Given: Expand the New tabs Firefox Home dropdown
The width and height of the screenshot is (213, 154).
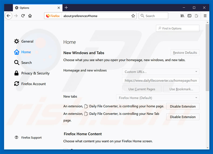Looking at the screenshot, I should point(158,98).
